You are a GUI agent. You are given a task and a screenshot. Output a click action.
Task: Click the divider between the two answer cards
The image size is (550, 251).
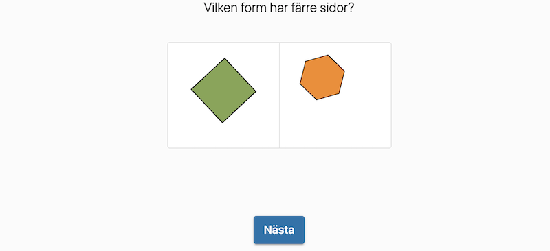(x=280, y=95)
